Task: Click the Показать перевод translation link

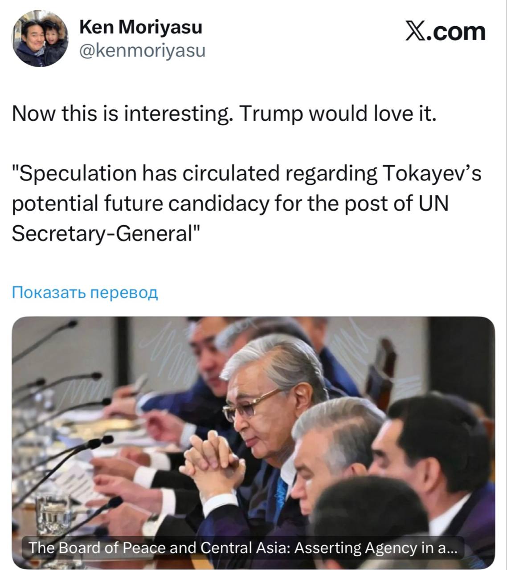Action: pyautogui.click(x=85, y=292)
